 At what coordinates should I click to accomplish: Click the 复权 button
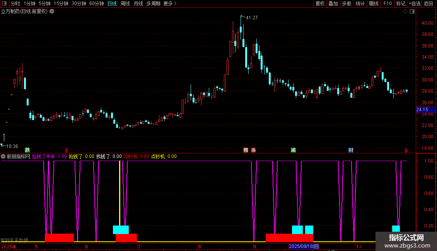(x=320, y=3)
